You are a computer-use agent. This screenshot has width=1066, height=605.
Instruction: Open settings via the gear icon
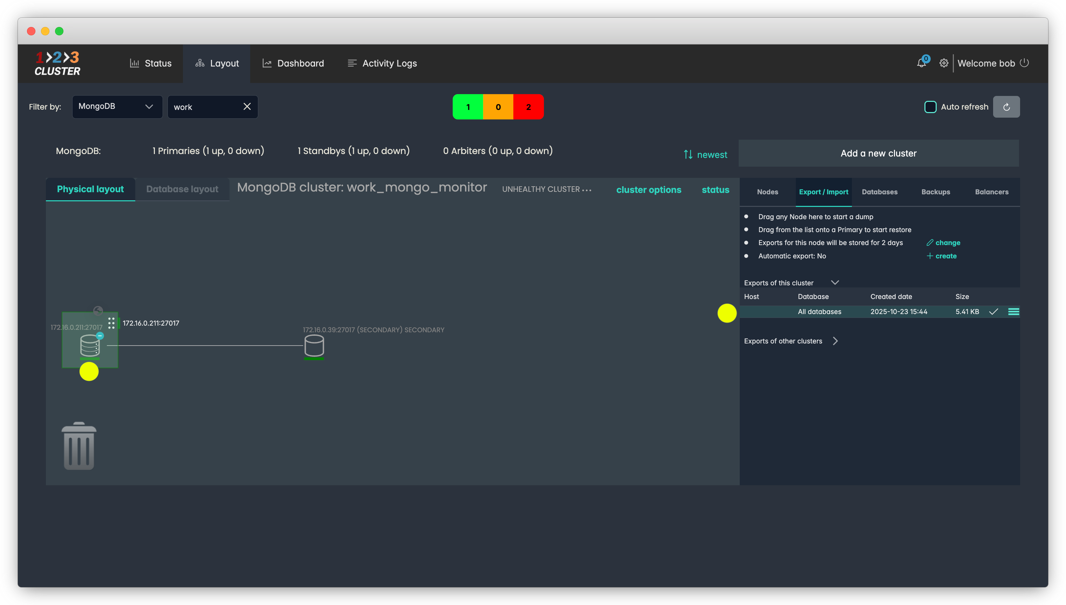click(x=944, y=63)
